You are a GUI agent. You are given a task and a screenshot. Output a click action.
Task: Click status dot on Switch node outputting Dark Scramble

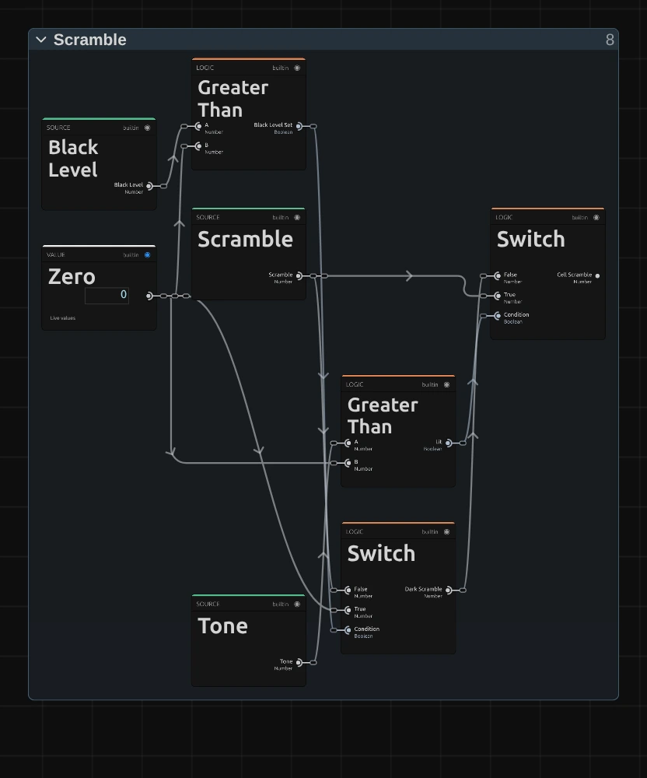pos(446,532)
